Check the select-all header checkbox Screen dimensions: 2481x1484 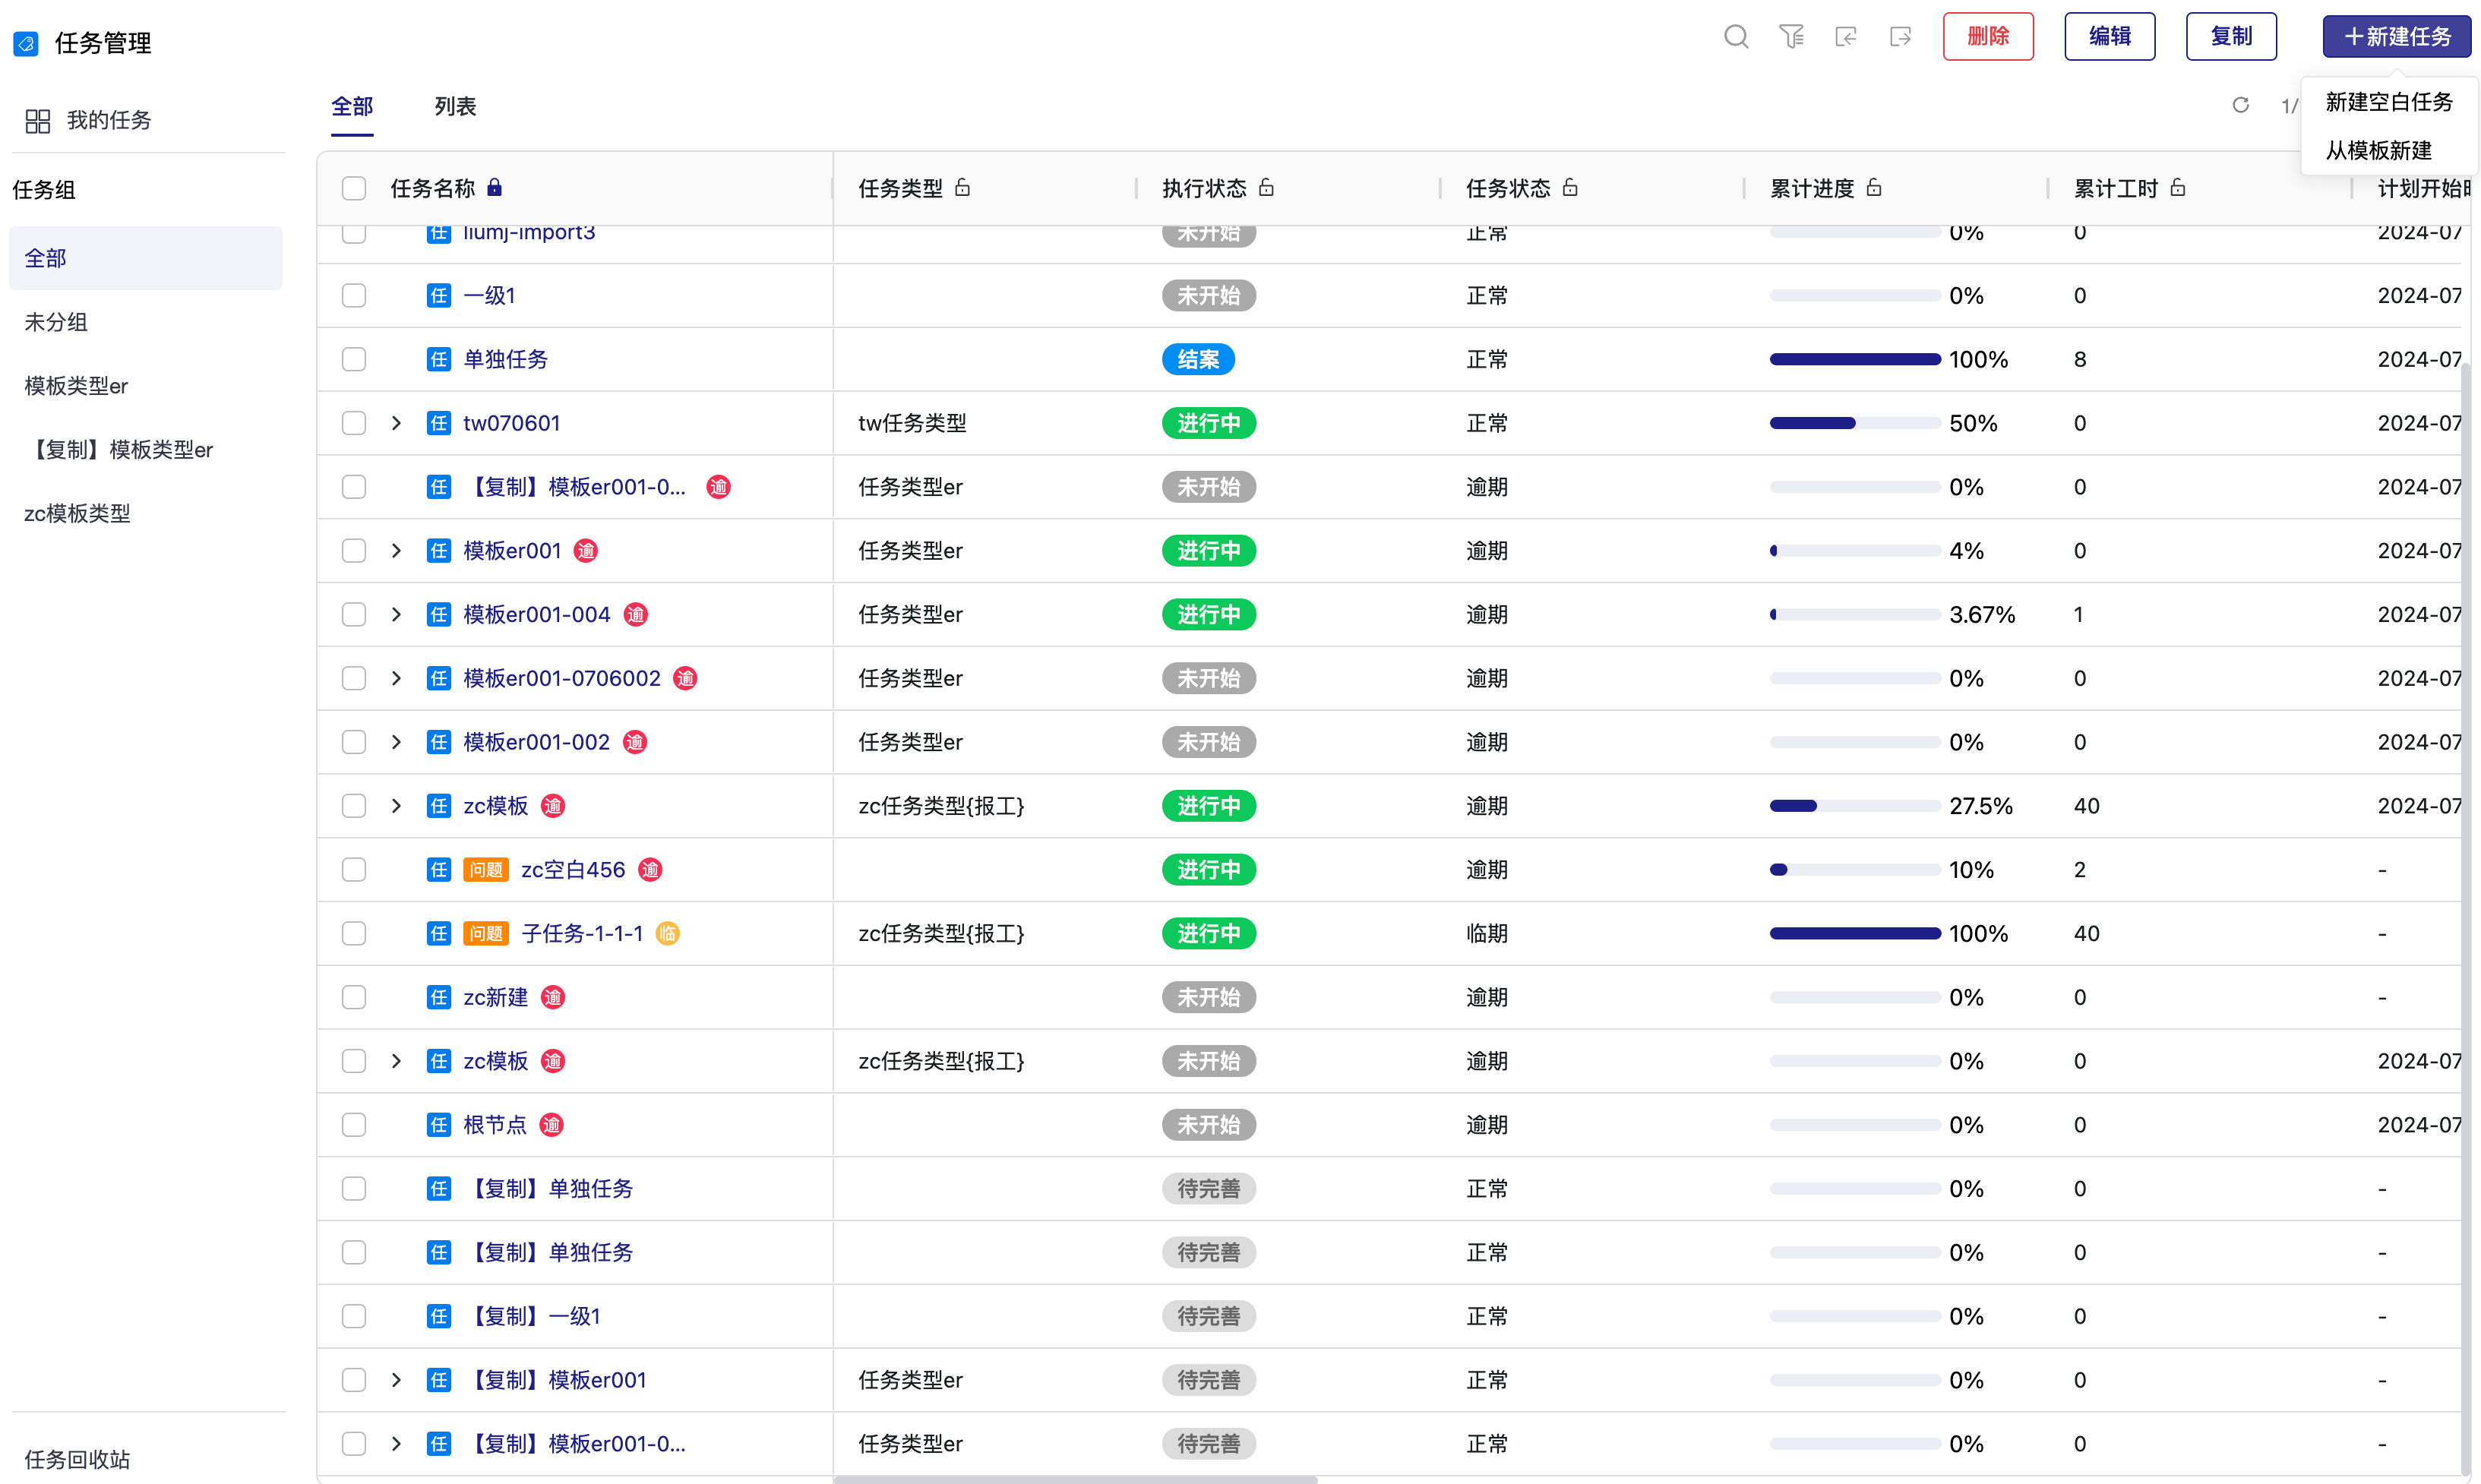coord(354,188)
